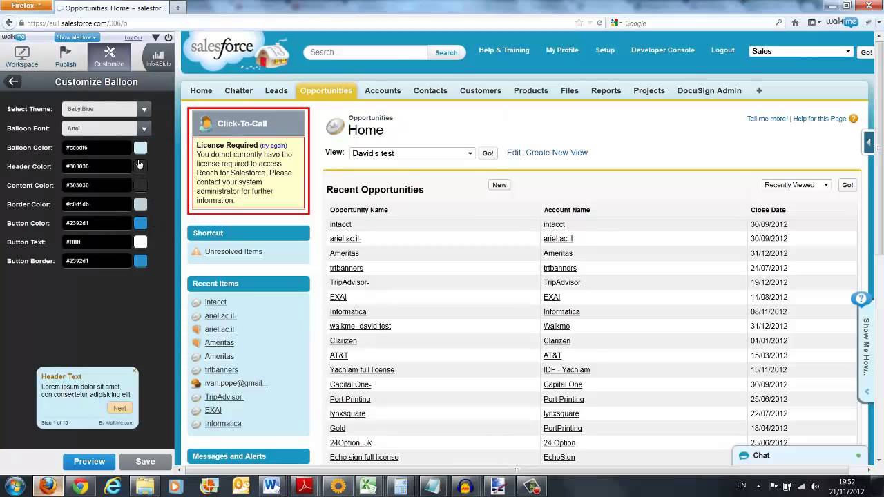Open the Sales app dropdown
This screenshot has width=884, height=497.
(801, 51)
